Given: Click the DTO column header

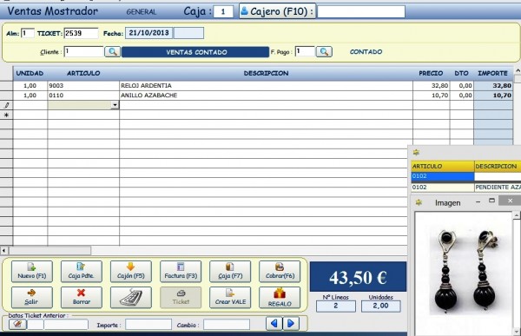Looking at the screenshot, I should pyautogui.click(x=462, y=73).
